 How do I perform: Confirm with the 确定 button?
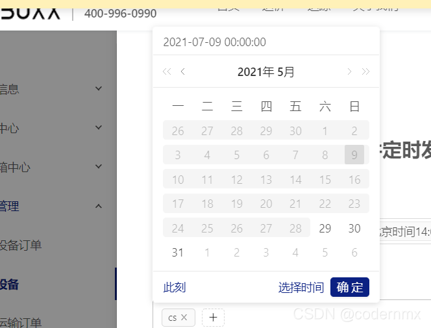click(x=350, y=287)
